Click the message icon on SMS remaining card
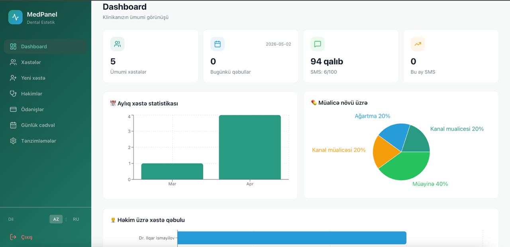This screenshot has width=510, height=247. [318, 44]
